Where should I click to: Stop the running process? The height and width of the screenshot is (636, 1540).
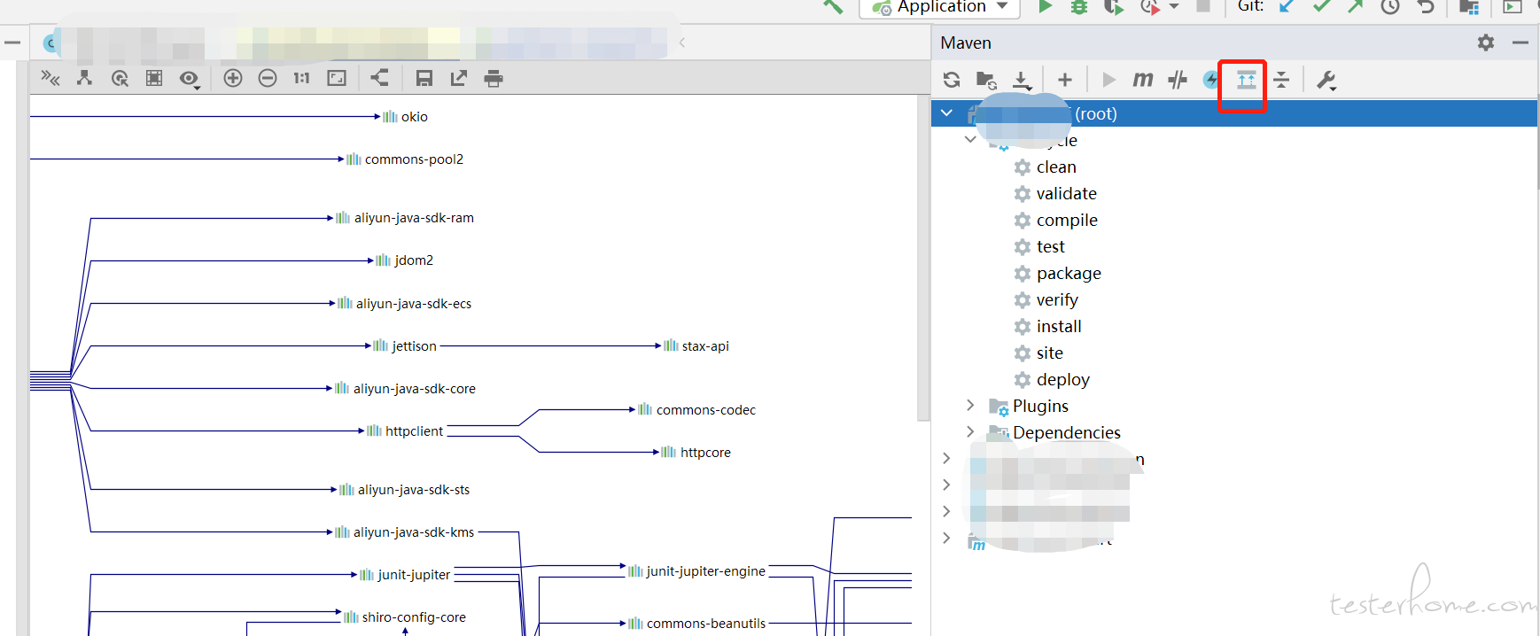[1203, 6]
